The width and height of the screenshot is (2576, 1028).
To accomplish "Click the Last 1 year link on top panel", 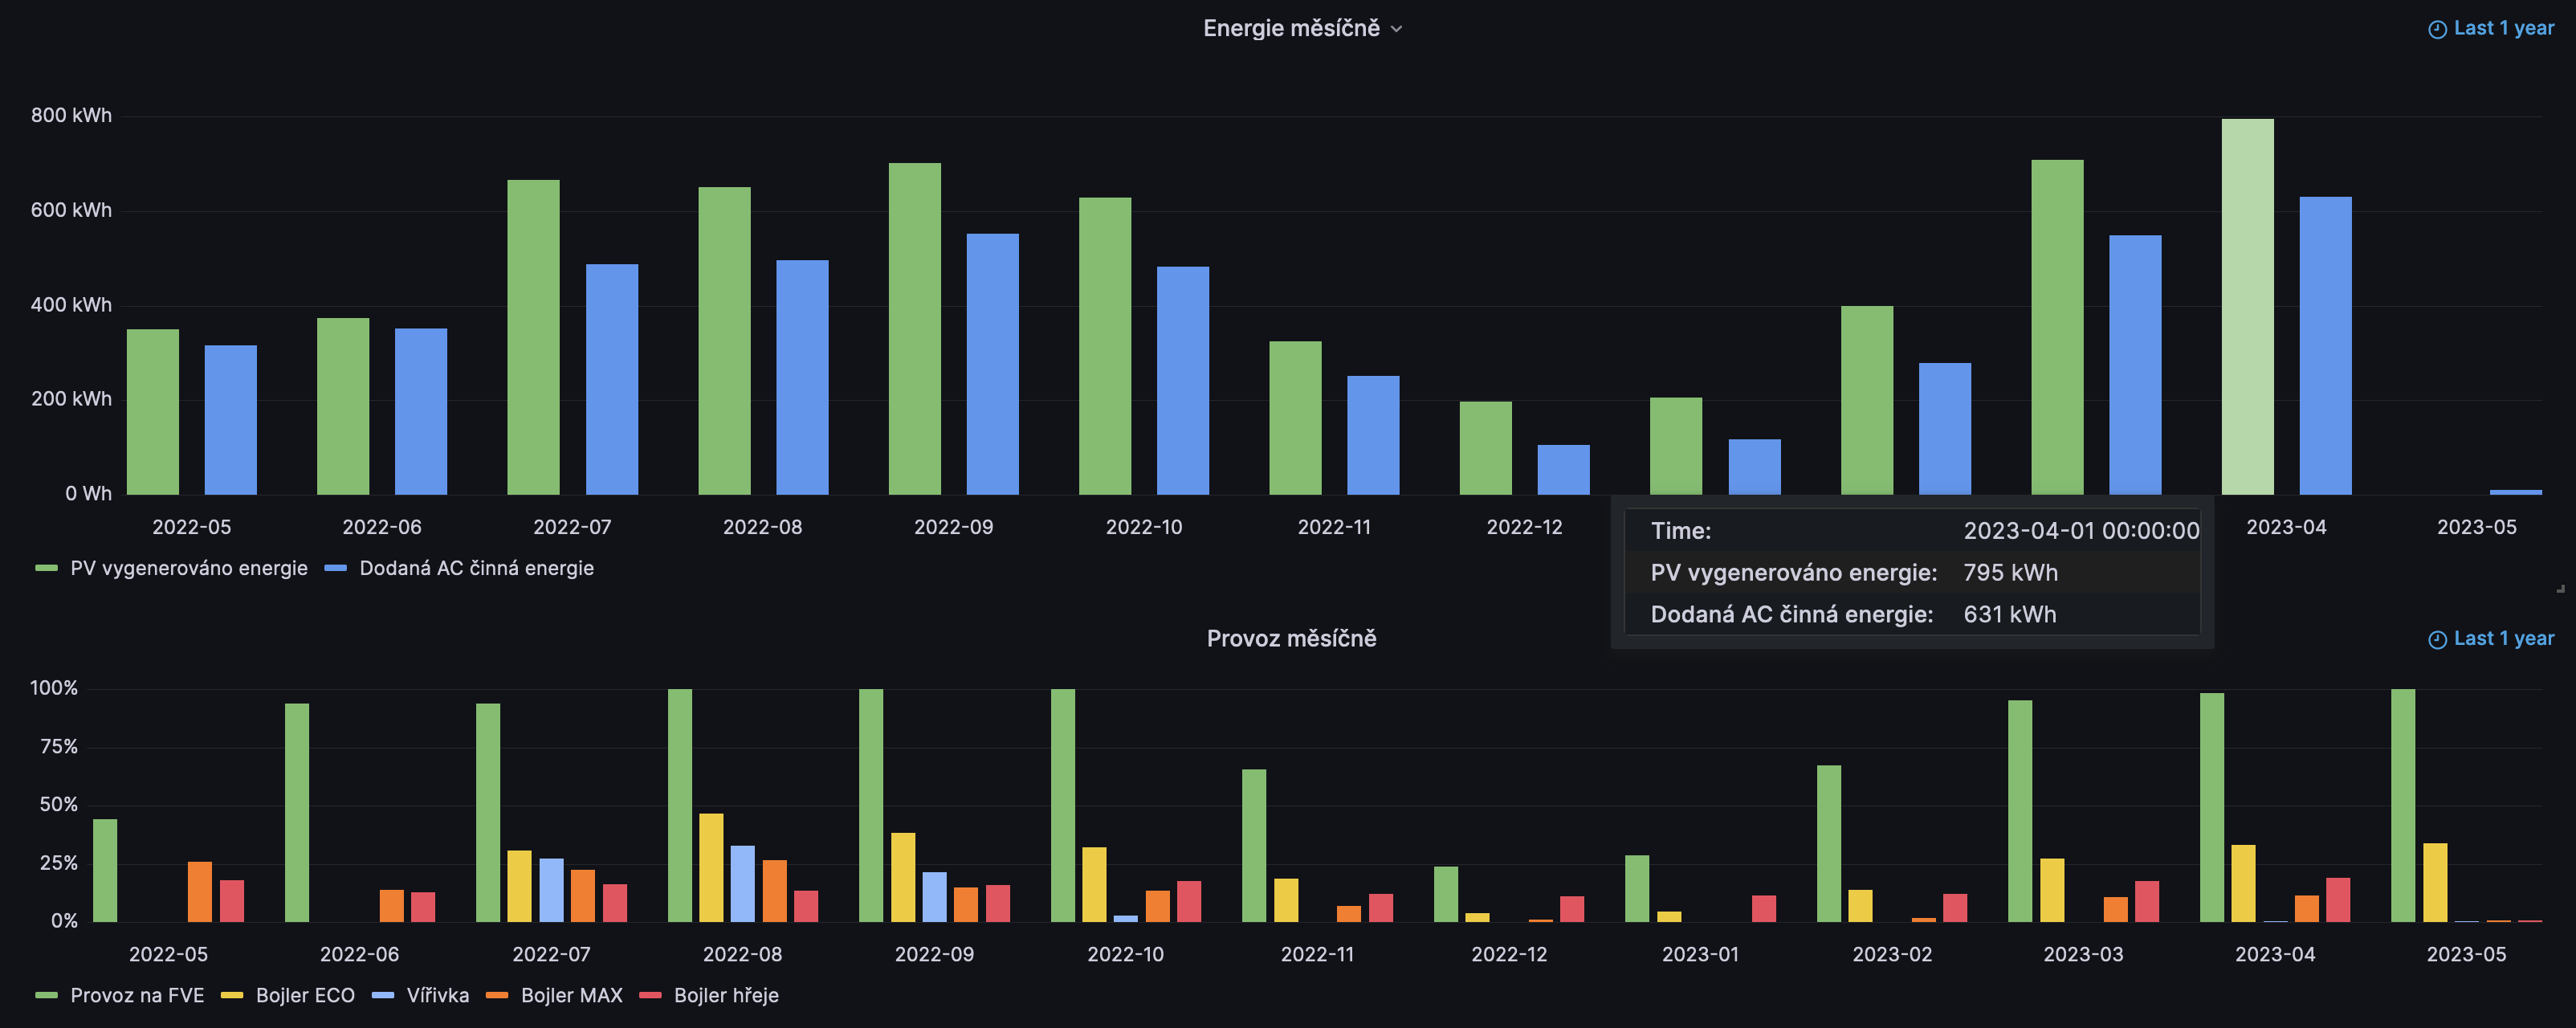I will coord(2503,28).
